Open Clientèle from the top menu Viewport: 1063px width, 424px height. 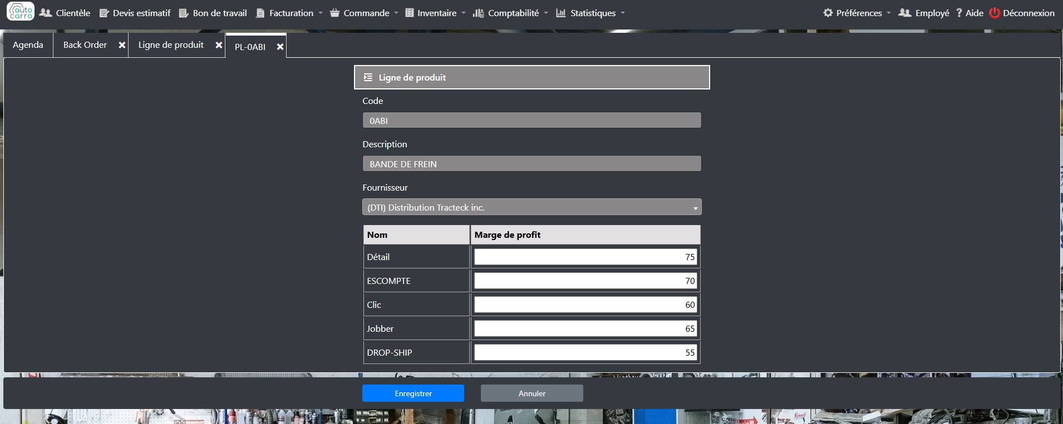tap(65, 13)
